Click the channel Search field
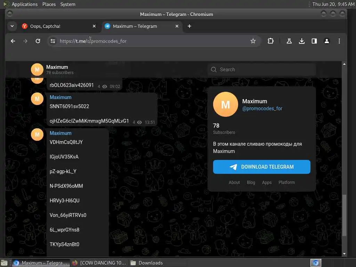The image size is (356, 267). click(x=261, y=70)
